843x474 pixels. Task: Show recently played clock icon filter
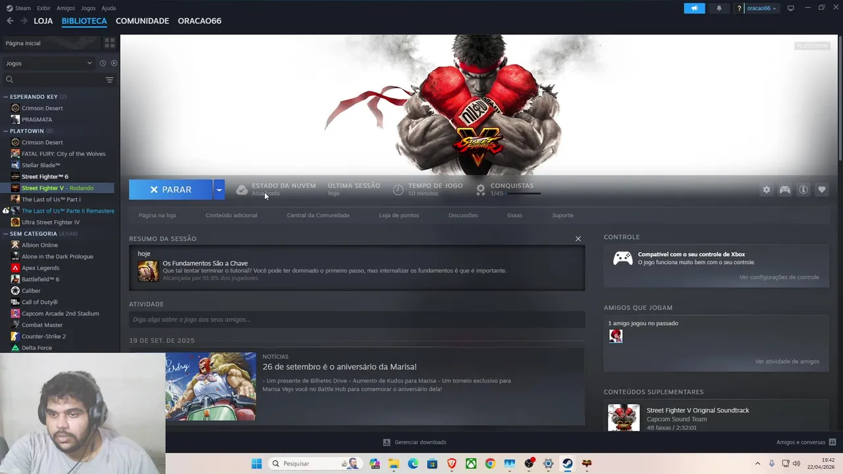pyautogui.click(x=103, y=63)
